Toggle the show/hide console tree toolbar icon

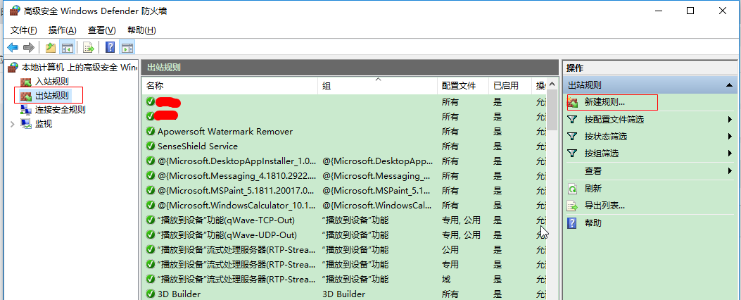(x=67, y=47)
